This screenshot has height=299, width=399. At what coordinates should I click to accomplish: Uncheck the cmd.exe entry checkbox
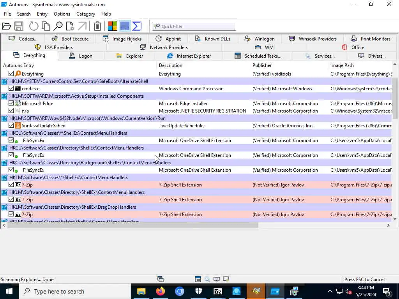pyautogui.click(x=11, y=88)
